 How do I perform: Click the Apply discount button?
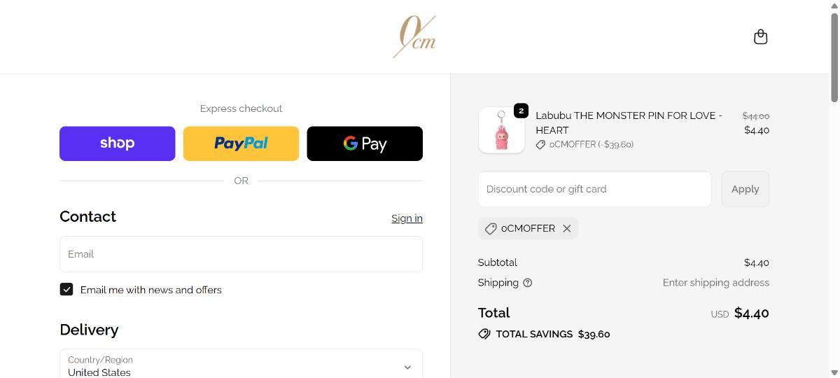[745, 189]
